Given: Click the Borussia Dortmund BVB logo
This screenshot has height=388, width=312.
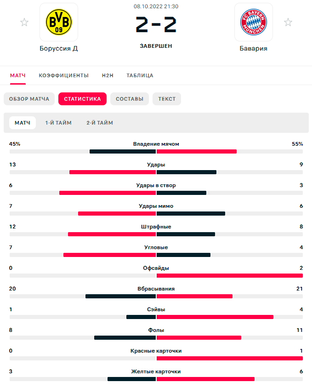Looking at the screenshot, I should [59, 22].
